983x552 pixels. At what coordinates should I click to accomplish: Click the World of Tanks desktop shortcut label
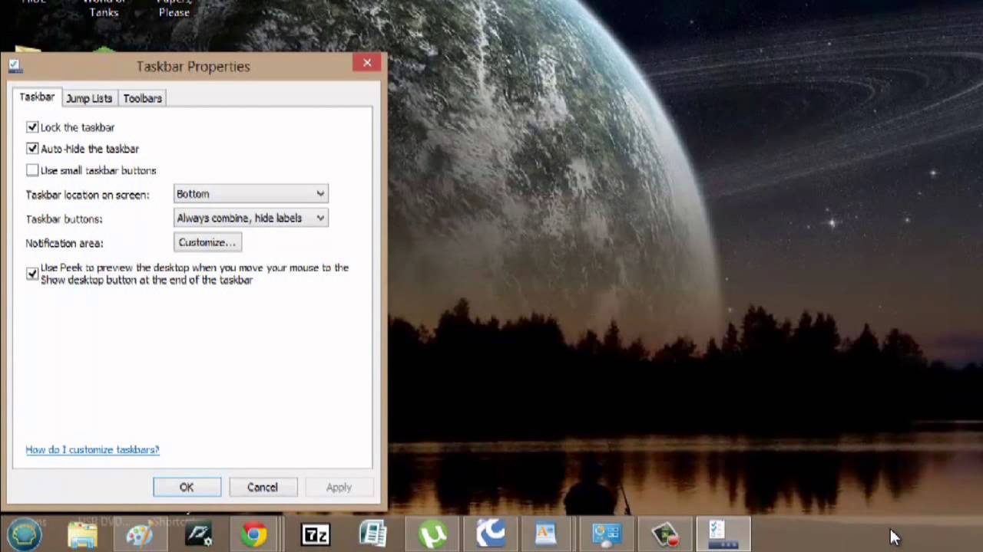104,7
